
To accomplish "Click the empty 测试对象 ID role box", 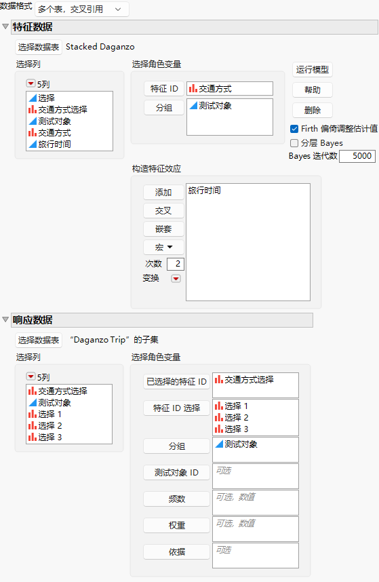I will [255, 476].
